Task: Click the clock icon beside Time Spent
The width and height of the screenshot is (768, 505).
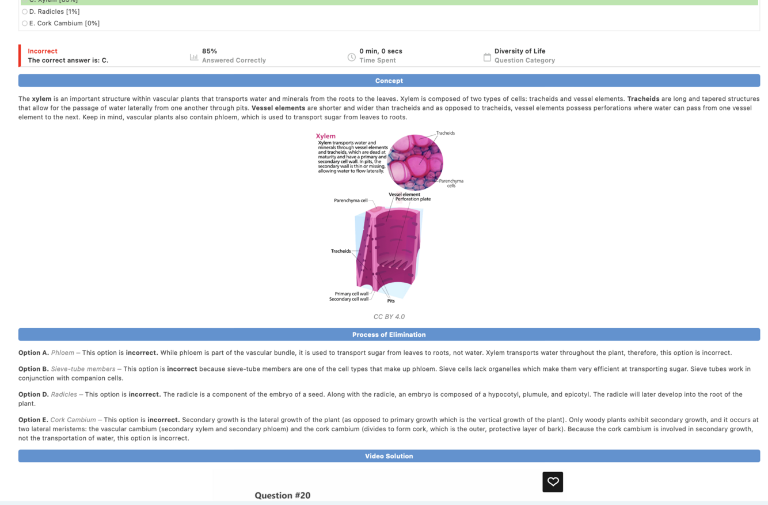Action: pos(351,57)
